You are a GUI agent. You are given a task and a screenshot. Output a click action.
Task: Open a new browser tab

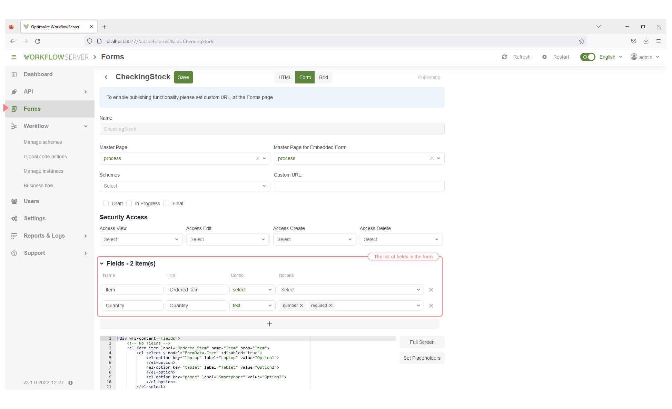[x=104, y=27]
